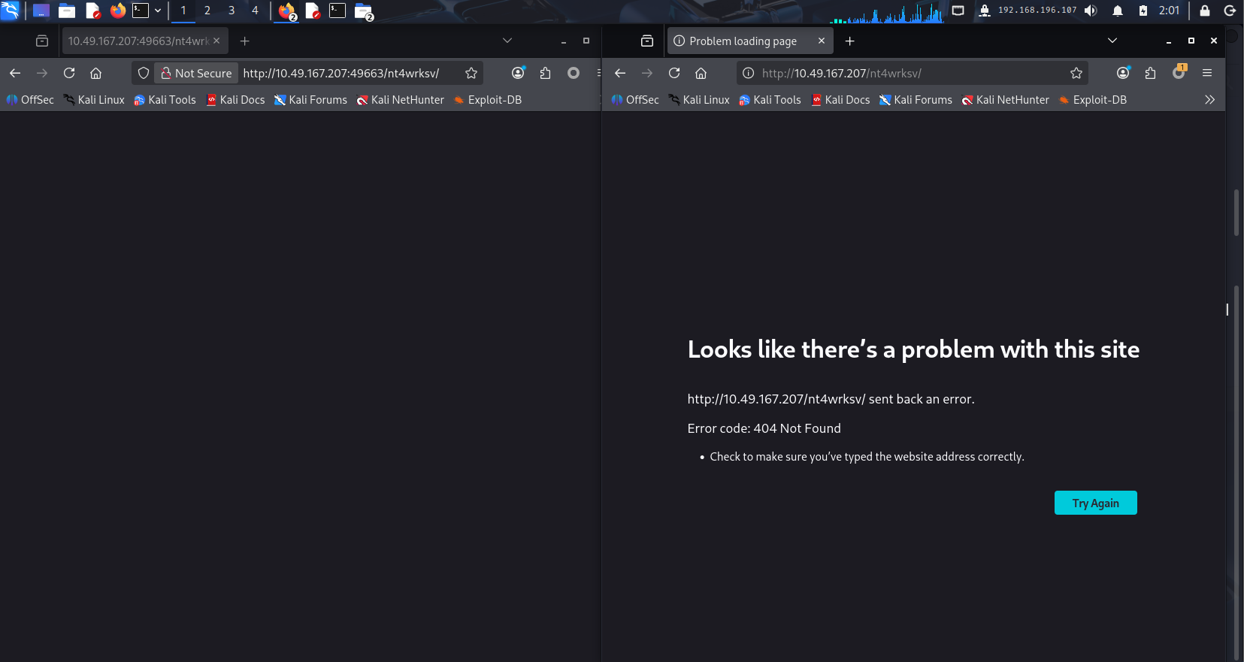1244x662 pixels.
Task: Open new tab in right browser
Action: [850, 41]
